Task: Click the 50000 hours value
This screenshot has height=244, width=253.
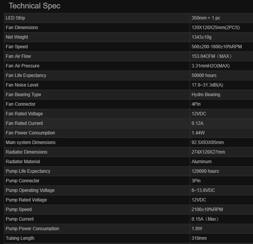Action: coord(204,75)
